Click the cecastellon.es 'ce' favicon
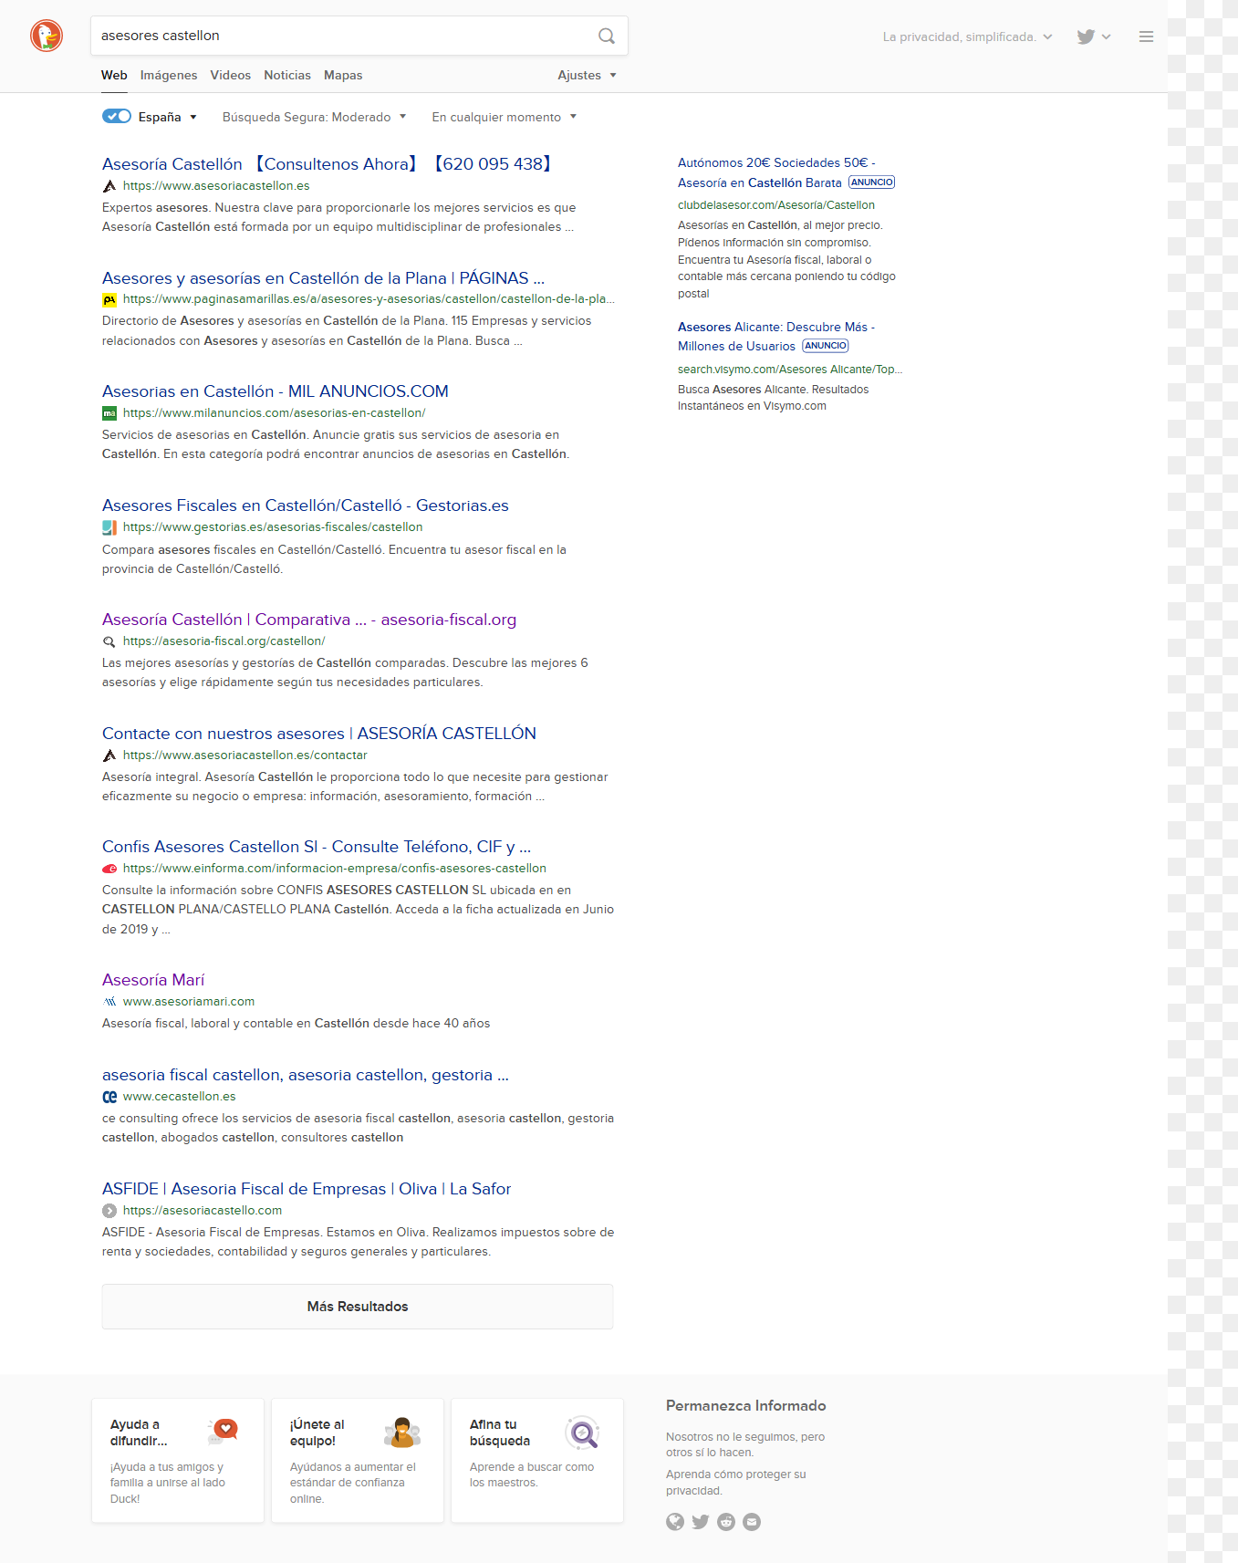This screenshot has height=1563, width=1238. 109,1097
